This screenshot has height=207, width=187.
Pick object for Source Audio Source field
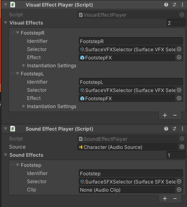tap(182, 147)
